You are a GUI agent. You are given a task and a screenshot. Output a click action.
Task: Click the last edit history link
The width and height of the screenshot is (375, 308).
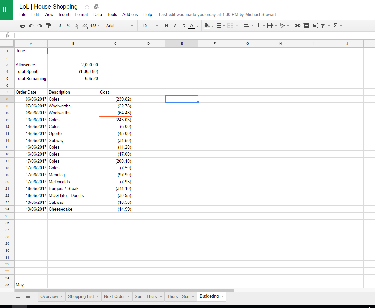pyautogui.click(x=217, y=15)
